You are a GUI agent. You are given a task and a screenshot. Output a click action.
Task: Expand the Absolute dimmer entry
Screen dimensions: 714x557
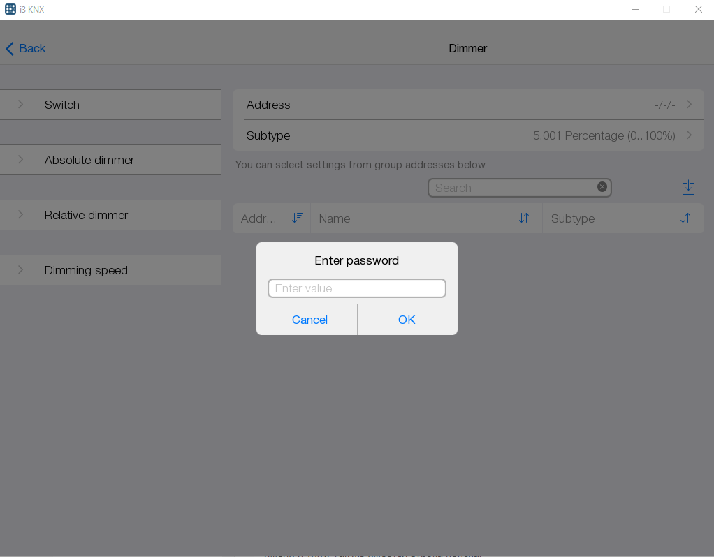click(x=20, y=160)
